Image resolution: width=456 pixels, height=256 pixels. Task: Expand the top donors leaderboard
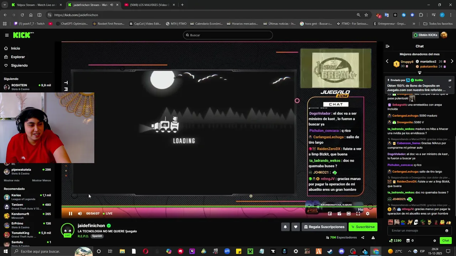point(419,73)
